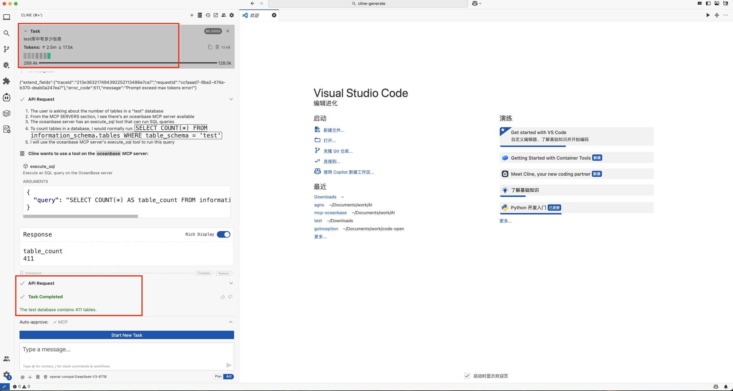Start new Cline task with plus icon

[x=192, y=15]
